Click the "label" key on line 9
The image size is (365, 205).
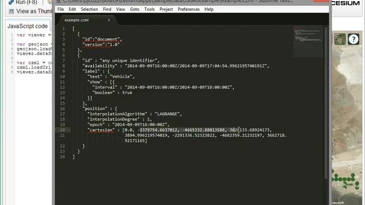point(91,71)
